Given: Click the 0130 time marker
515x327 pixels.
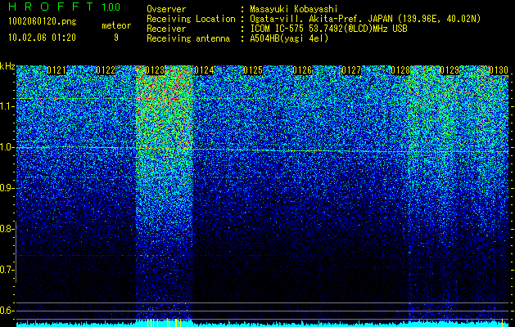Looking at the screenshot, I should click(499, 70).
